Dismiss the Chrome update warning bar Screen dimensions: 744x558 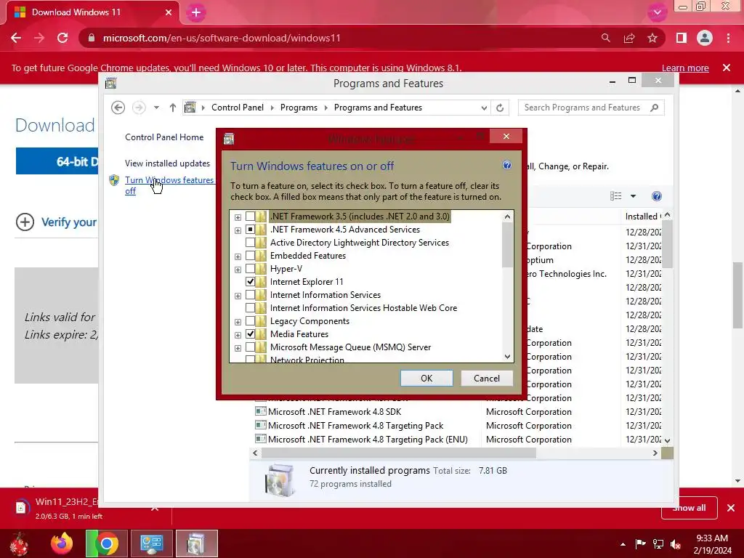click(727, 68)
